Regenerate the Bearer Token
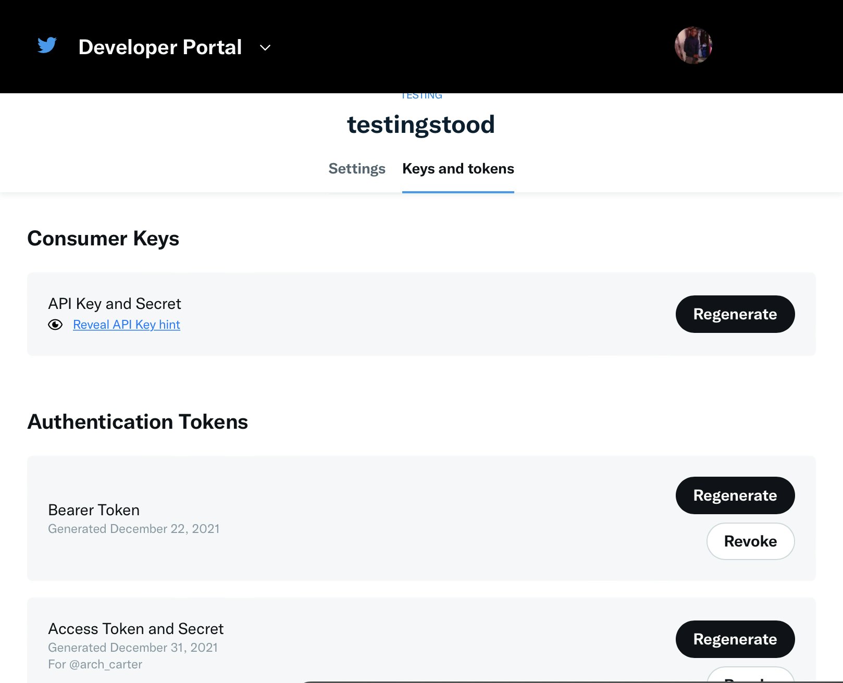The image size is (843, 683). [x=735, y=495]
